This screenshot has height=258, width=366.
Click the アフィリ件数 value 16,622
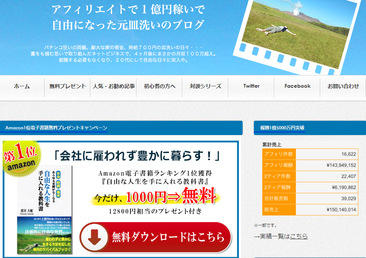pos(349,154)
